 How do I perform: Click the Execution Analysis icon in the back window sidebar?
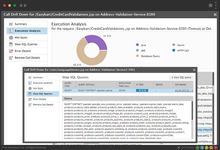pyautogui.click(x=11, y=31)
